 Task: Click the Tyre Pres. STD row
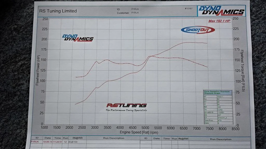pyautogui.click(x=218, y=121)
